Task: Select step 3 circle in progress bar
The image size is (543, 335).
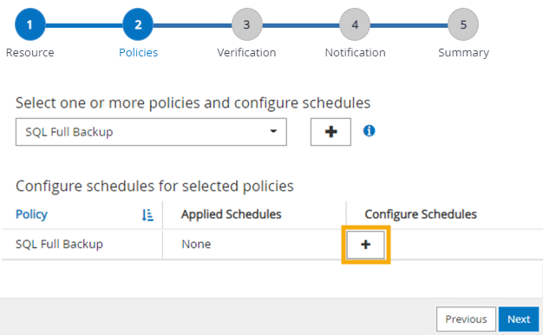Action: point(246,24)
